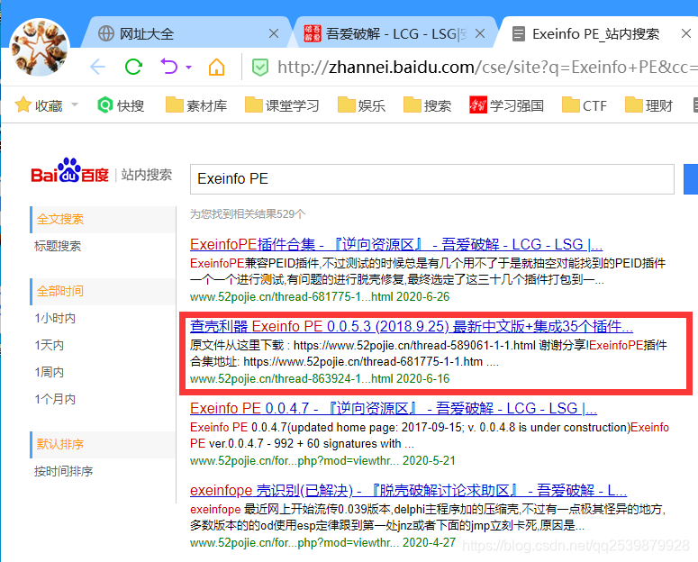Select the 标题搜索 filter
Viewport: 698px width, 562px height.
point(58,246)
